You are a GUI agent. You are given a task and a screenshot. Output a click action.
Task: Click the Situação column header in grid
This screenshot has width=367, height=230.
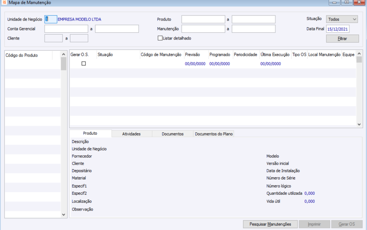[118, 55]
